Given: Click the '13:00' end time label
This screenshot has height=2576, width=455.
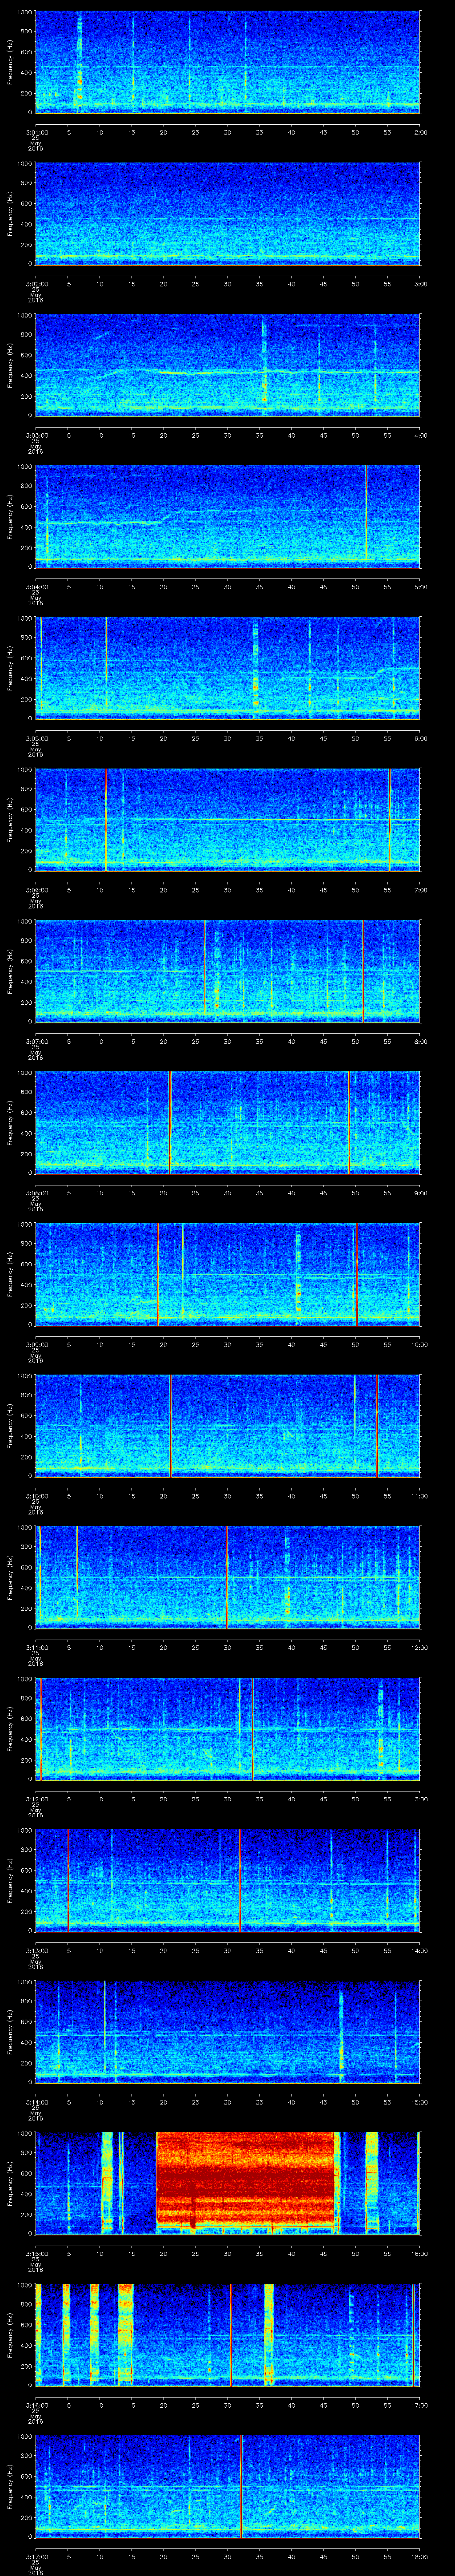Looking at the screenshot, I should click(419, 1799).
